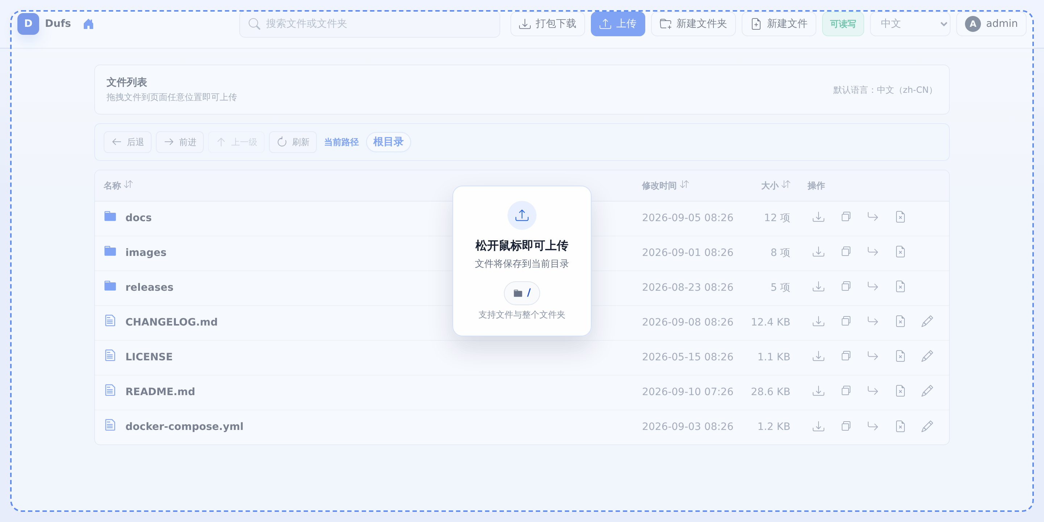Screen dimensions: 1044x522
Task: Move CHANGELOG.md file
Action: click(x=873, y=322)
